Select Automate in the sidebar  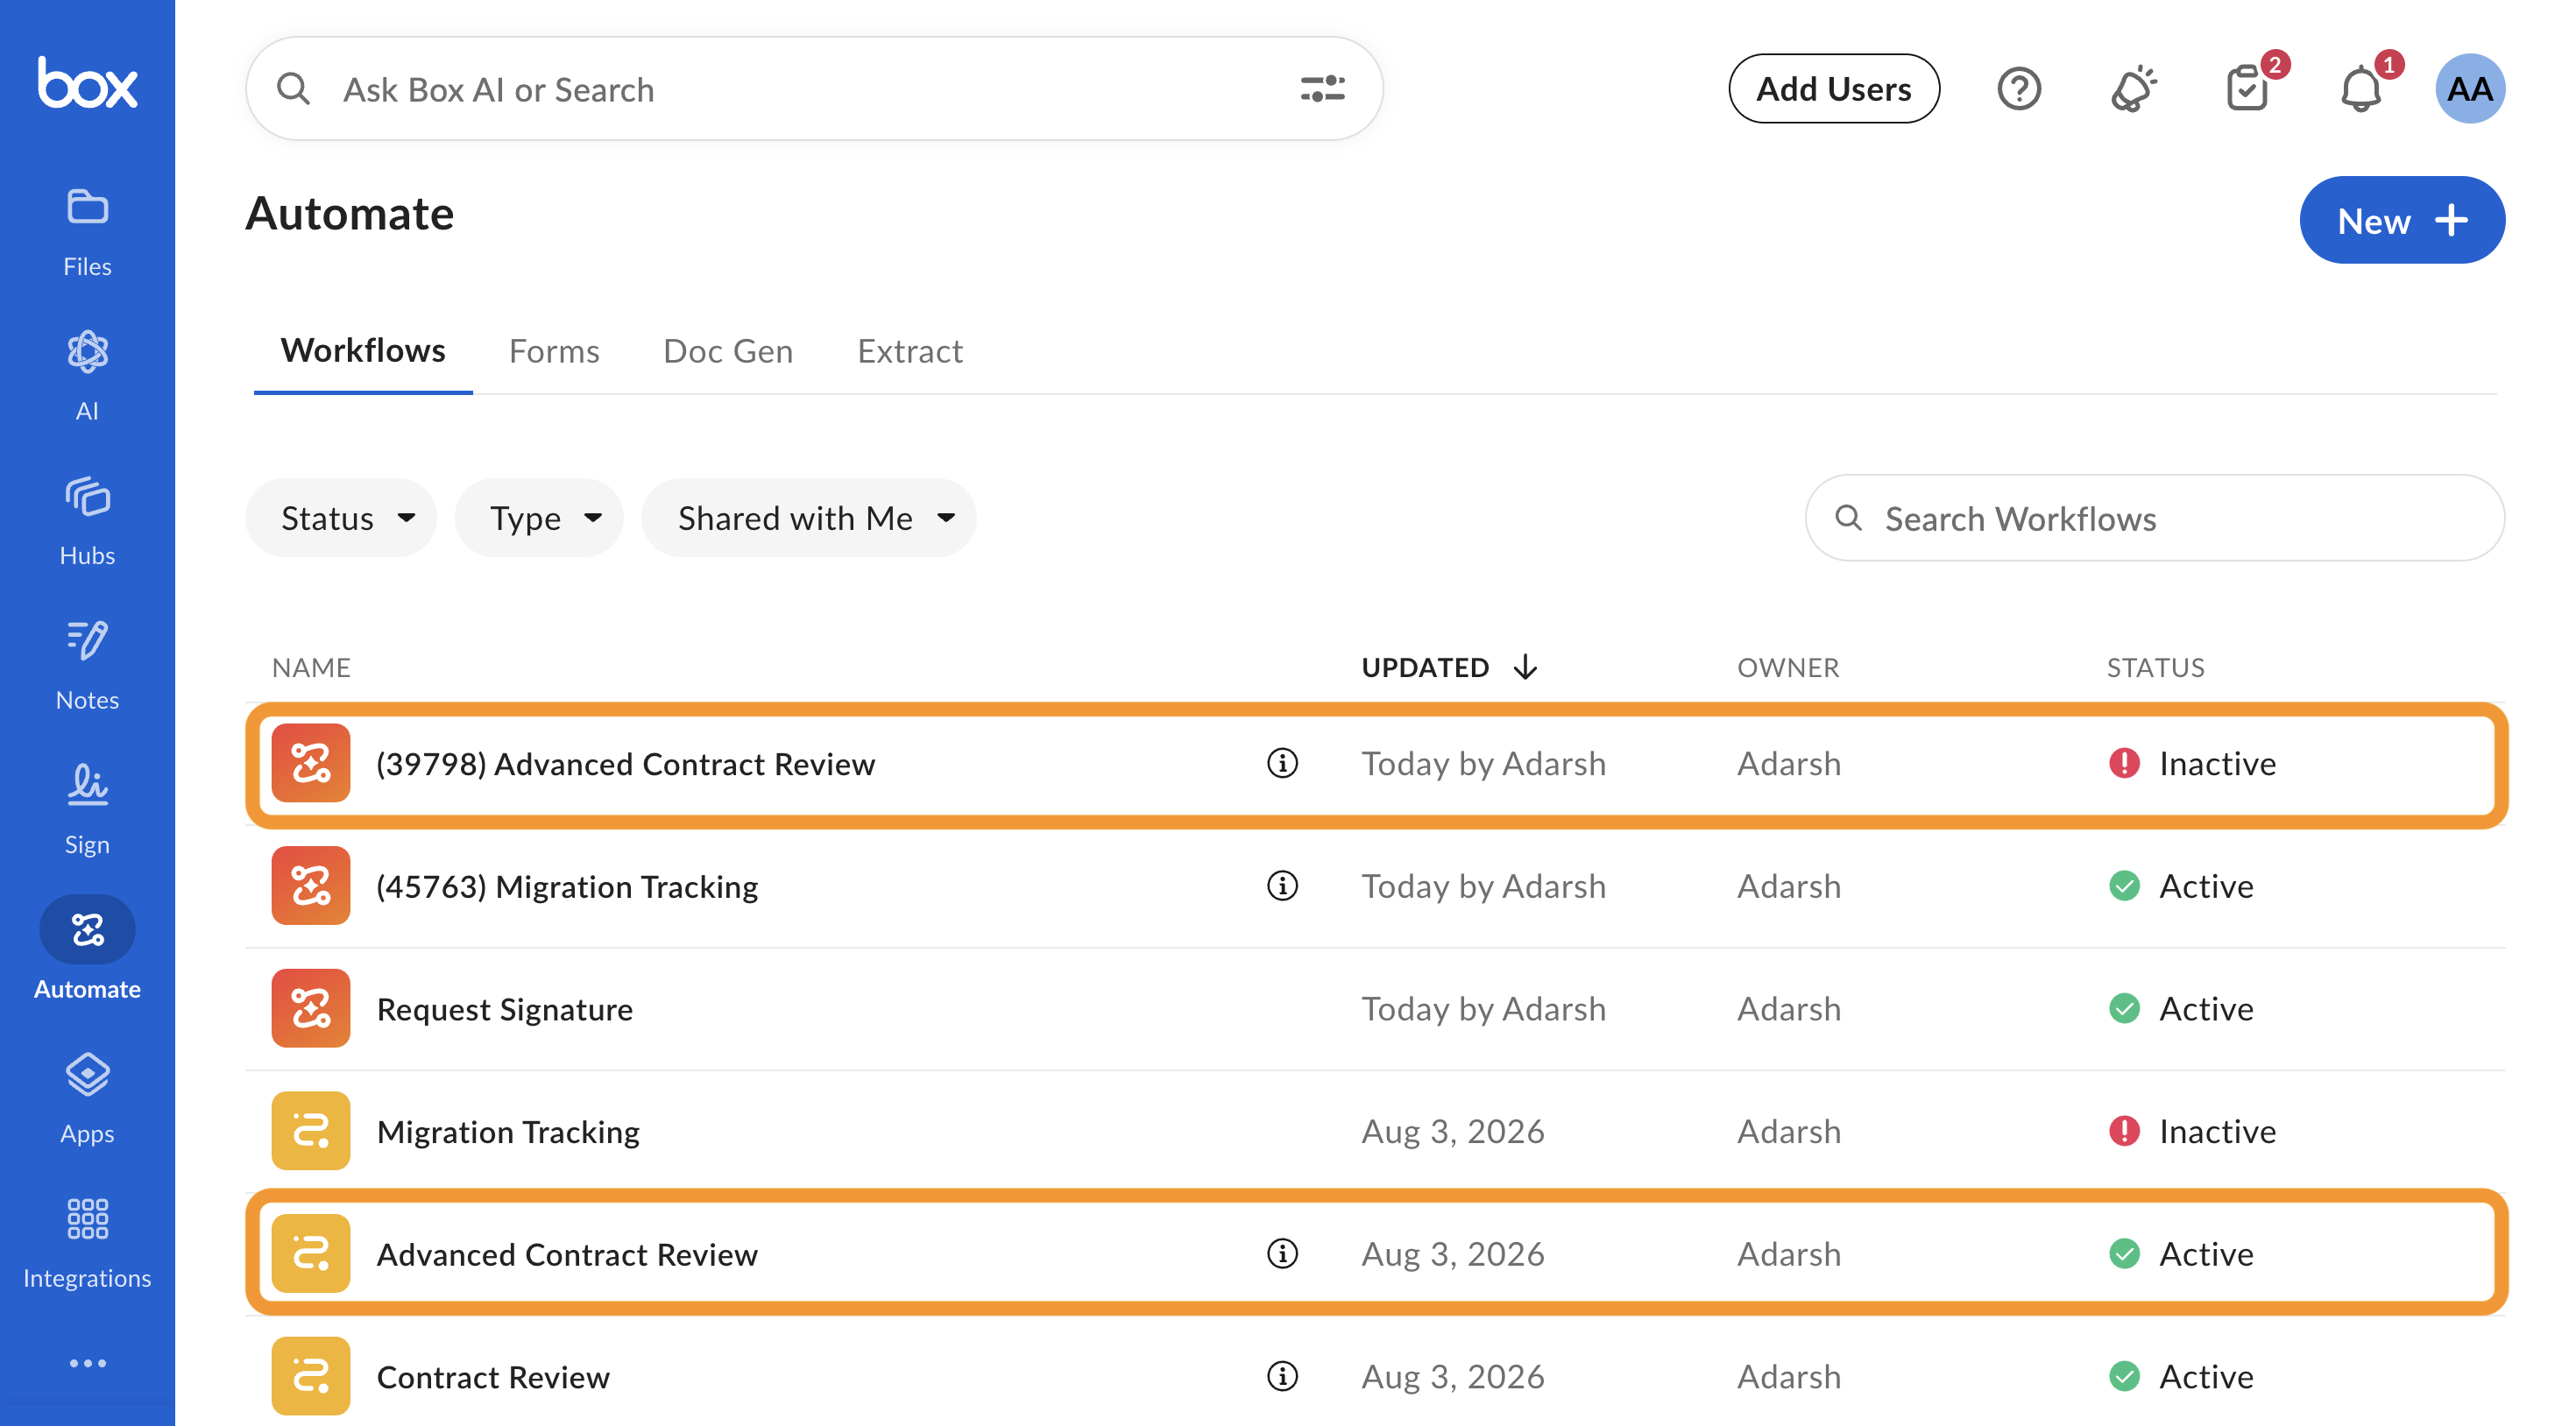[x=87, y=949]
